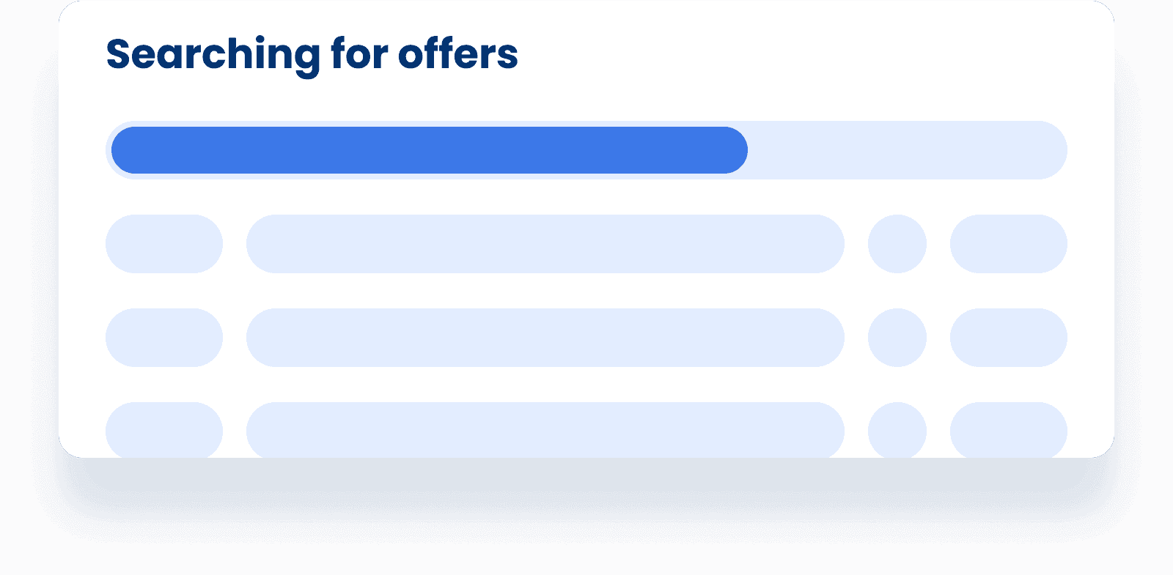The height and width of the screenshot is (575, 1173).
Task: Click rounded right end of blue progress fill
Action: click(733, 150)
